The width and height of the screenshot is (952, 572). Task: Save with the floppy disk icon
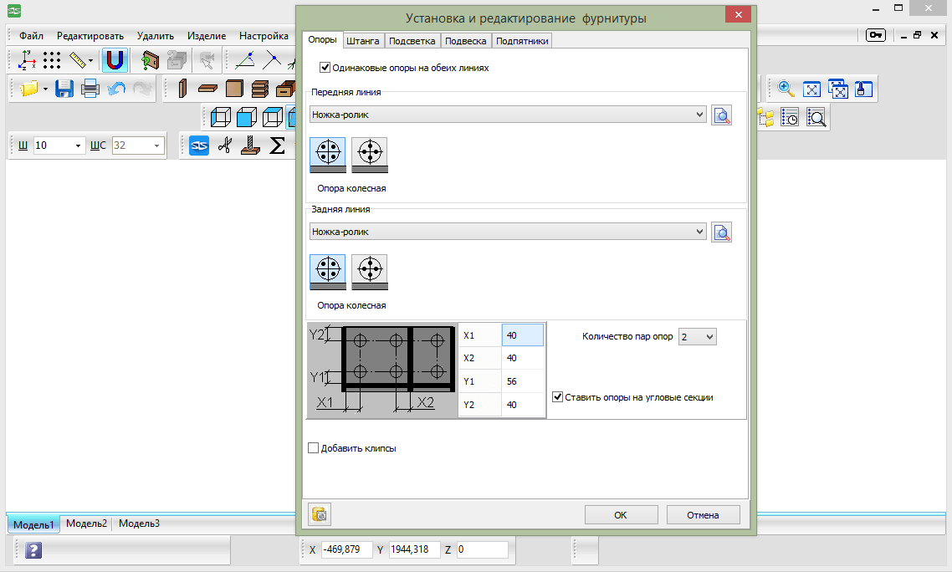64,89
